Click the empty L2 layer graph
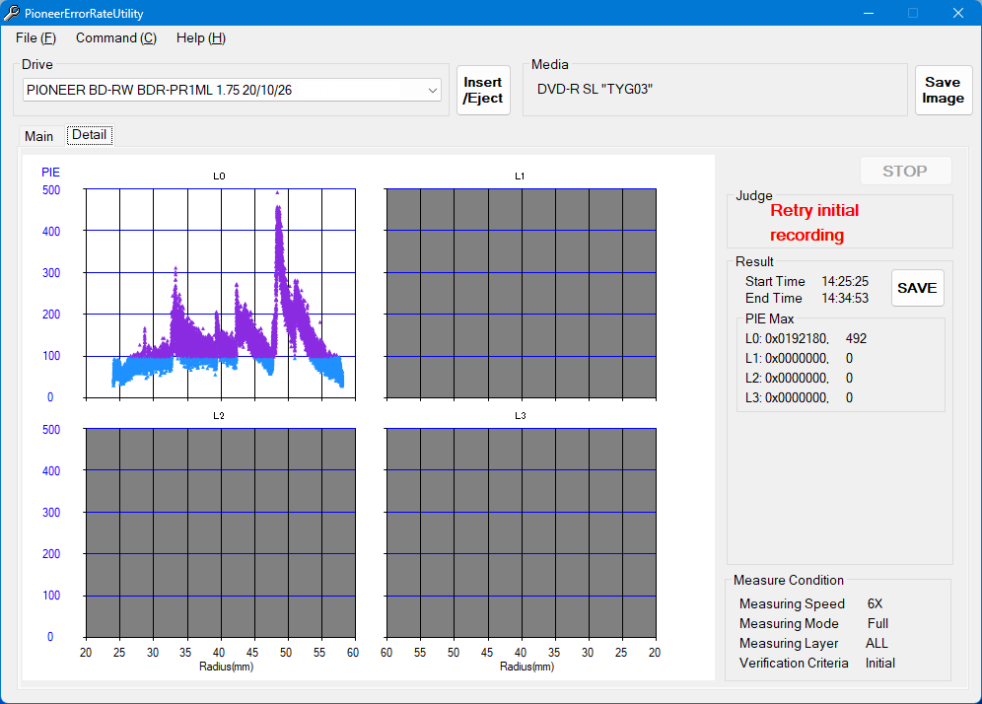Screen dimensions: 982x704 tap(220, 532)
